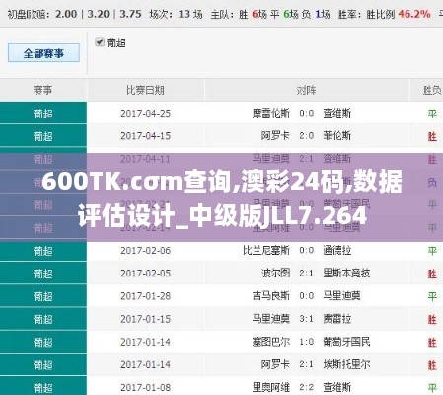Image resolution: width=443 pixels, height=395 pixels.
Task: Click the 2:2 score in 里奥阿维 row
Action: click(307, 387)
